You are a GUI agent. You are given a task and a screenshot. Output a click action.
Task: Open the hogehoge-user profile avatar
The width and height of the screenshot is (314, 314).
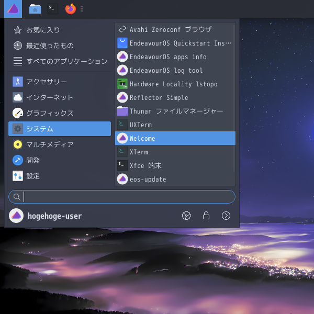[16, 216]
